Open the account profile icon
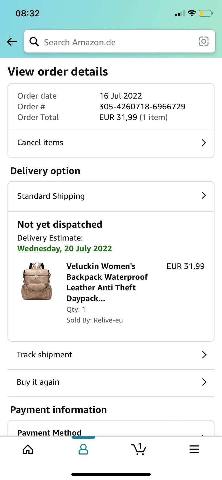The height and width of the screenshot is (480, 222). pos(83,449)
